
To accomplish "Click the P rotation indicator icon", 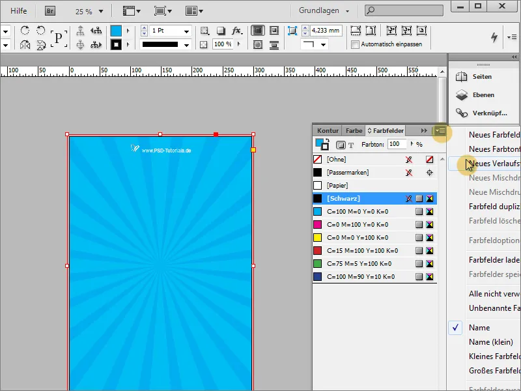I will [59, 38].
